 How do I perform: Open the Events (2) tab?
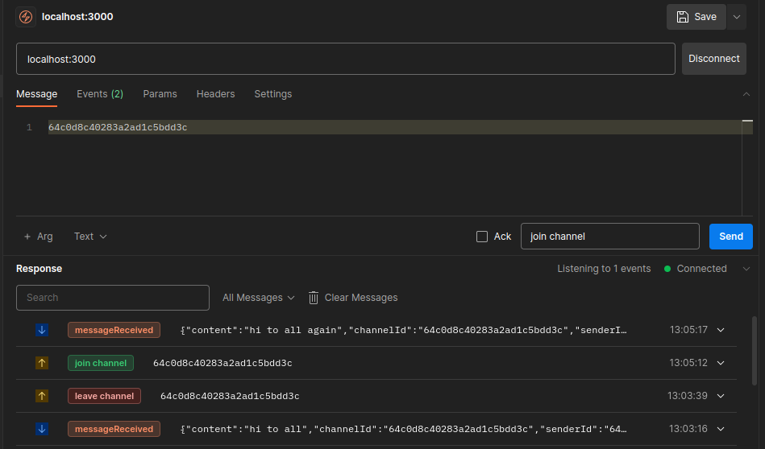[x=100, y=94]
